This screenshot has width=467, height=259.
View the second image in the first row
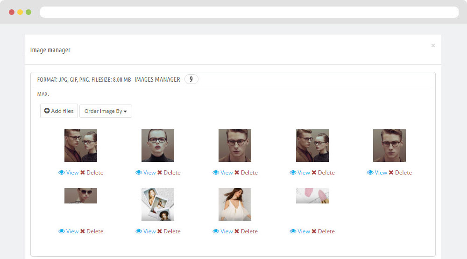click(x=146, y=173)
